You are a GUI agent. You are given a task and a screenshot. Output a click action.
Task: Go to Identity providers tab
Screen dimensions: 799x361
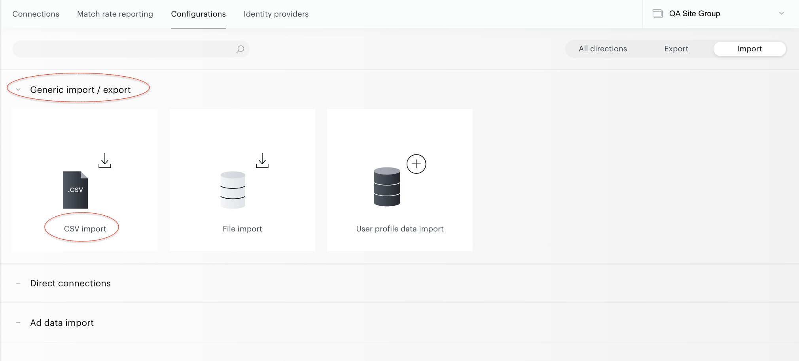[x=276, y=14]
